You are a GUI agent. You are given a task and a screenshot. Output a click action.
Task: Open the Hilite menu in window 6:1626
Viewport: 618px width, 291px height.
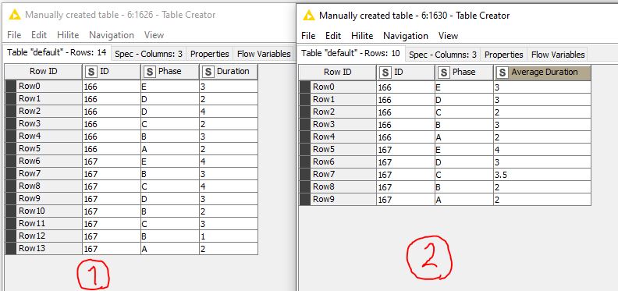click(68, 35)
